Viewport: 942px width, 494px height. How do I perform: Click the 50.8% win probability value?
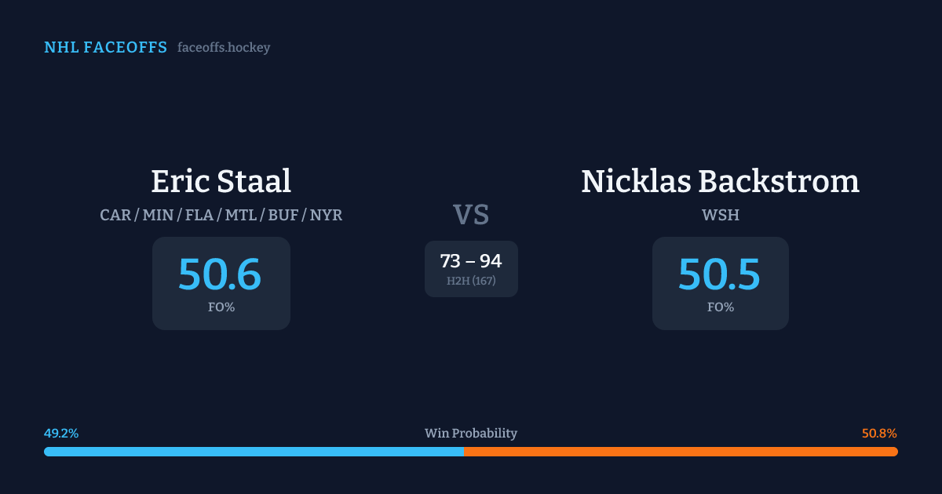click(879, 434)
